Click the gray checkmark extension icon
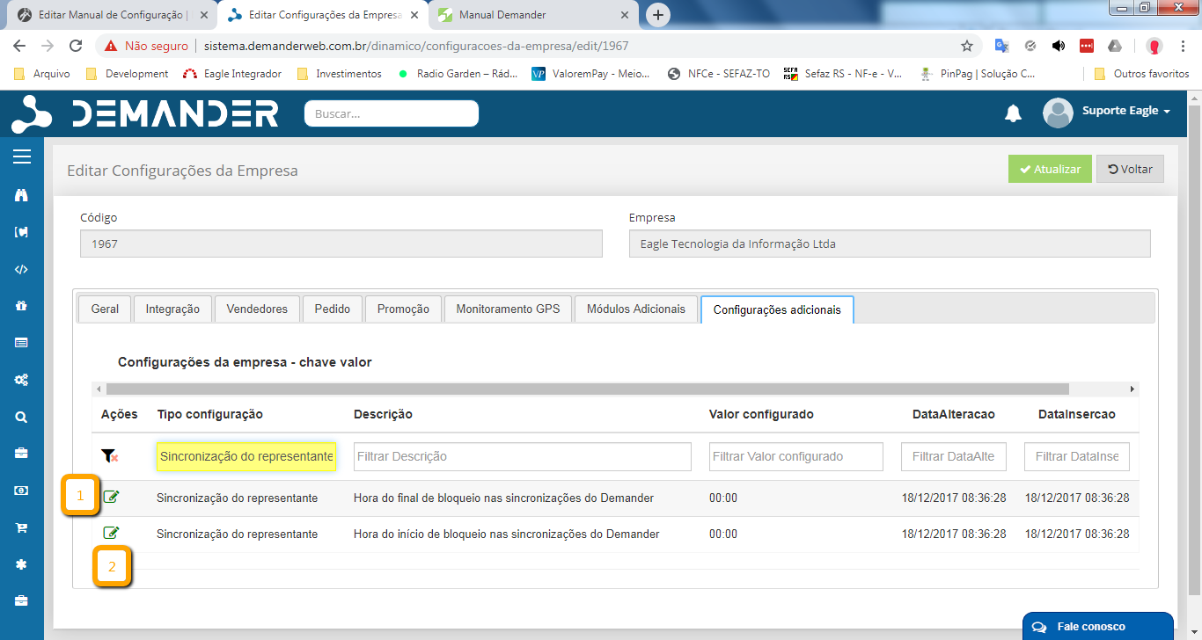Viewport: 1202px width, 640px height. tap(1030, 46)
